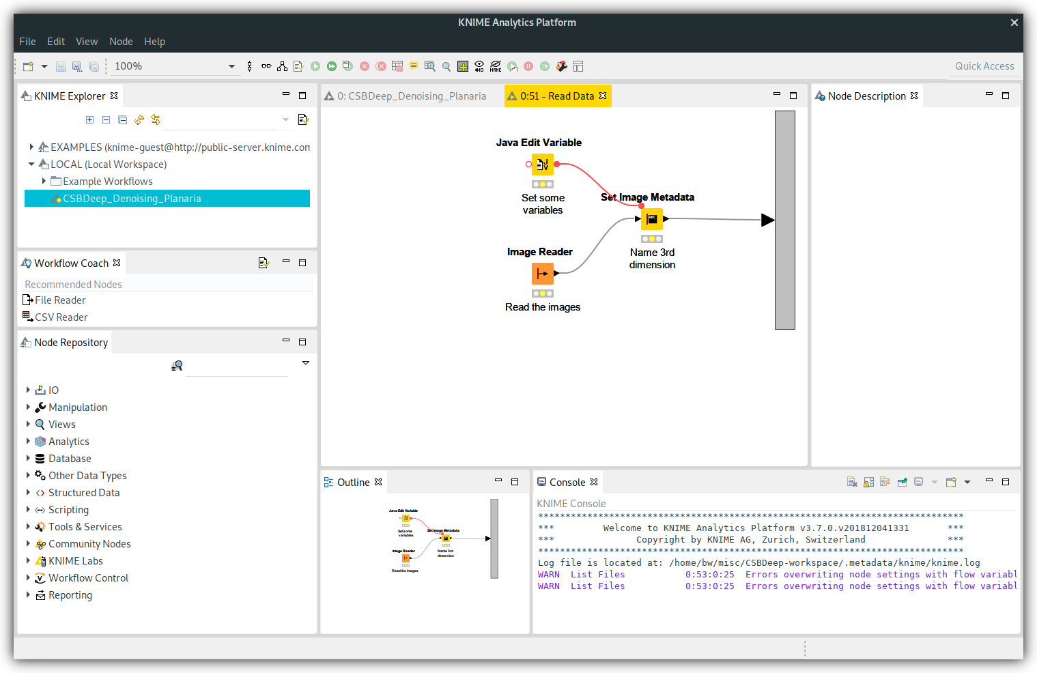Toggle hide node IDs eye icon
Image resolution: width=1037 pixels, height=673 pixels.
[479, 66]
